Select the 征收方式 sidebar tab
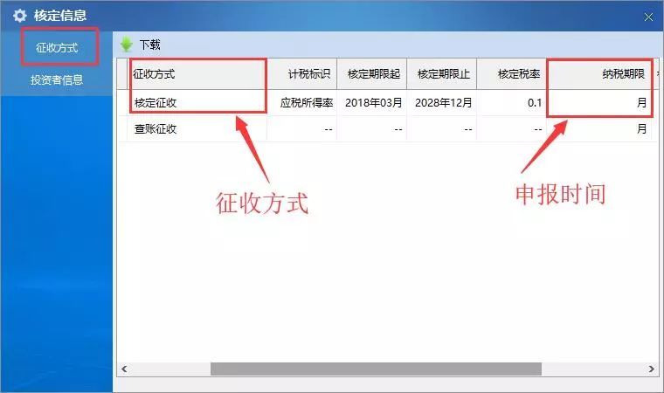664x393 pixels. [57, 47]
